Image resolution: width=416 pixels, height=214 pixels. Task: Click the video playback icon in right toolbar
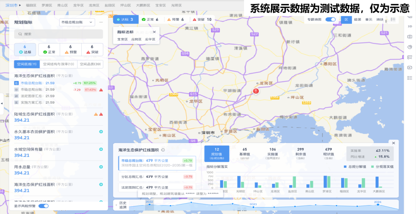coord(410,68)
